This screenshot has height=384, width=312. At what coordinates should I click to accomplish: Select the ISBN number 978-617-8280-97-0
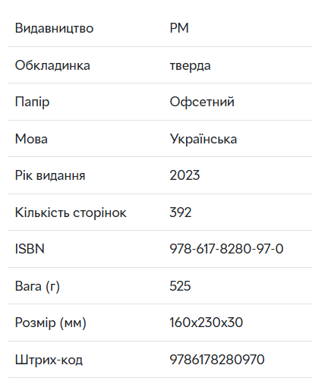pos(226,249)
